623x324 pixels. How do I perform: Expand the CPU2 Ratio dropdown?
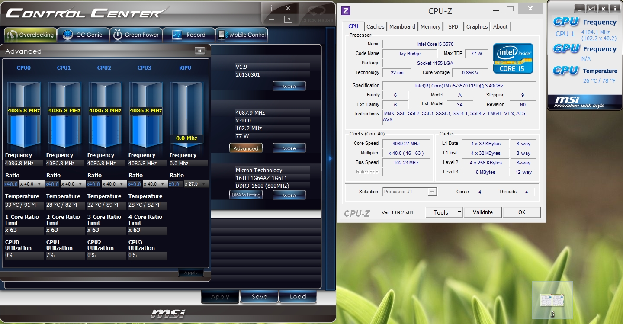[x=113, y=184]
